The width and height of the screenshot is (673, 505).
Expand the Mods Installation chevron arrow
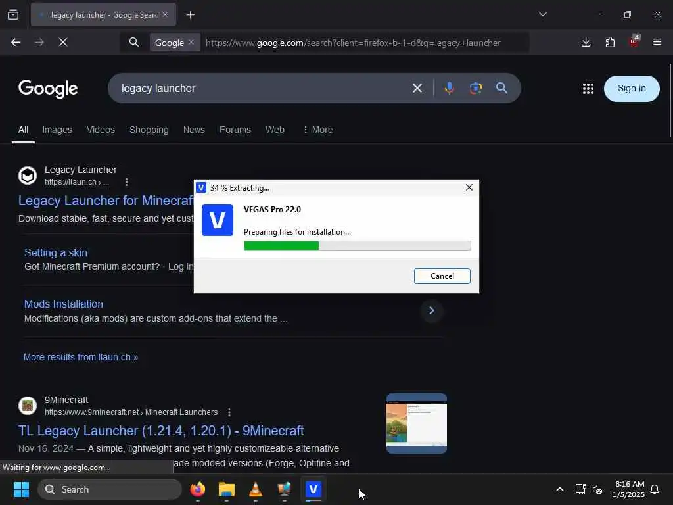pos(431,310)
